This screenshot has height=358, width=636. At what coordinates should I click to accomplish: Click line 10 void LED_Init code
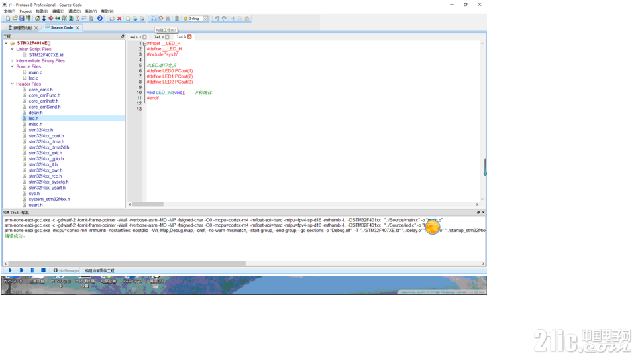coord(166,93)
